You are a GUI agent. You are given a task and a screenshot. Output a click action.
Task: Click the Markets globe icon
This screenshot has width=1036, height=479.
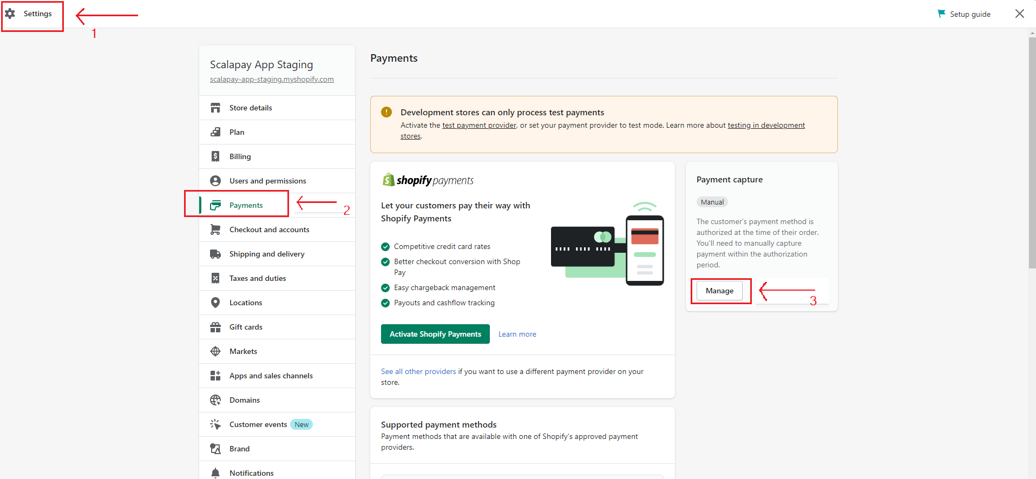pos(215,351)
